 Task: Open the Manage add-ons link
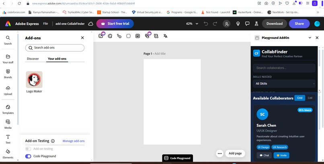74,141
